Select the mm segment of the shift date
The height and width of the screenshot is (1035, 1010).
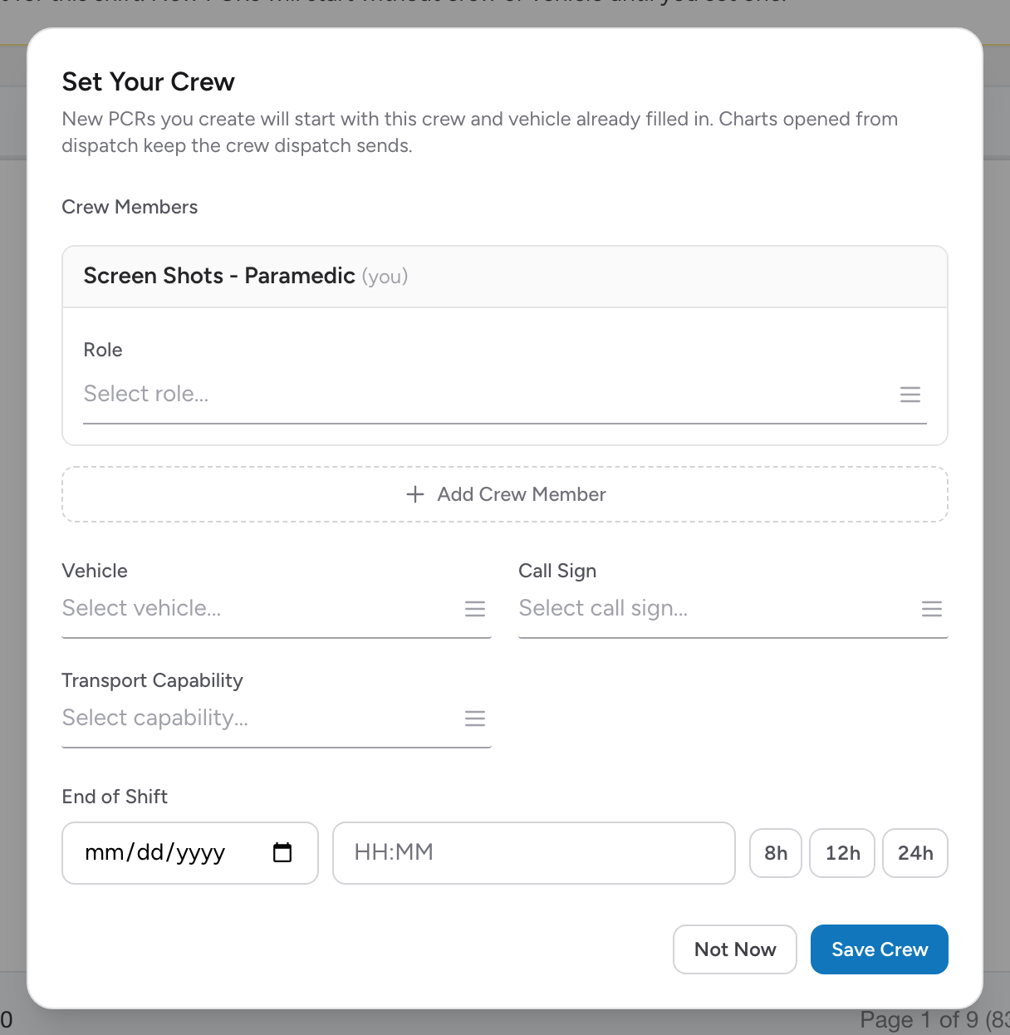click(104, 853)
